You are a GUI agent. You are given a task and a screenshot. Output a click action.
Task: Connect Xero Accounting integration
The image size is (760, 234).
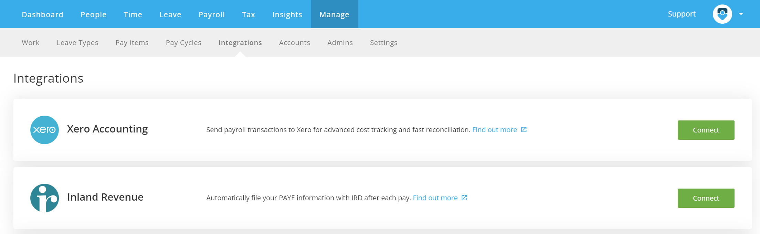(x=706, y=130)
